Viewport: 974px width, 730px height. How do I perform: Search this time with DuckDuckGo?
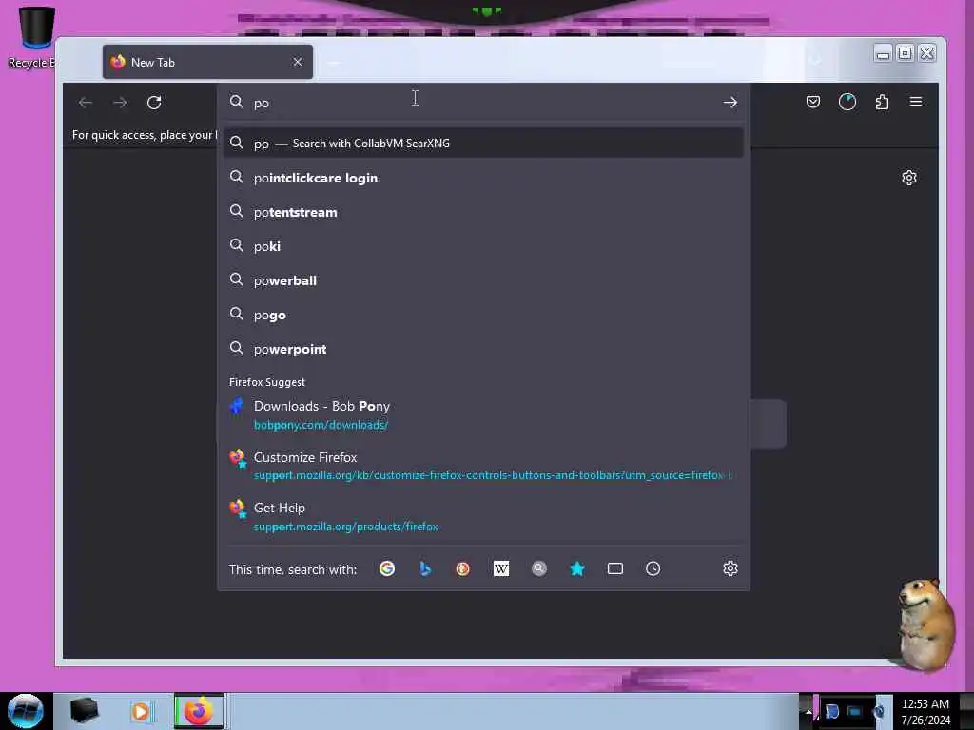coord(463,568)
